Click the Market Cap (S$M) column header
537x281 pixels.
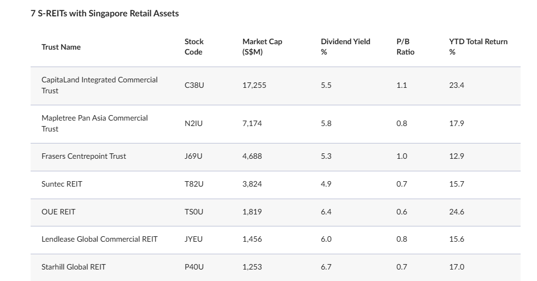(x=262, y=47)
